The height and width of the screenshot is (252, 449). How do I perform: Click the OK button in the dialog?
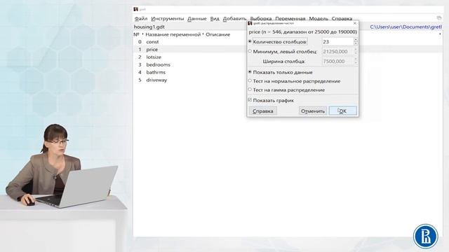point(343,111)
